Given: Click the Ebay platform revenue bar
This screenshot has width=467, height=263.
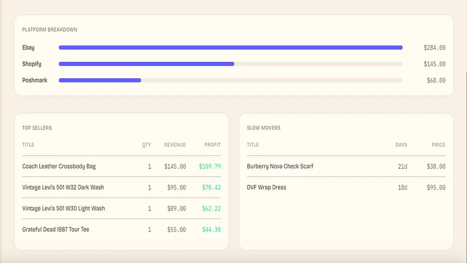Looking at the screenshot, I should pos(231,48).
